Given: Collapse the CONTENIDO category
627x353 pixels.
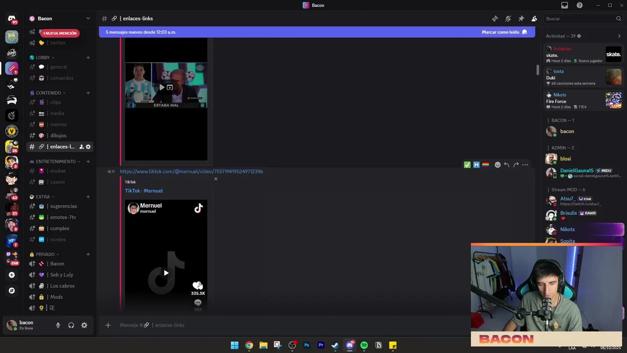Looking at the screenshot, I should (x=48, y=93).
